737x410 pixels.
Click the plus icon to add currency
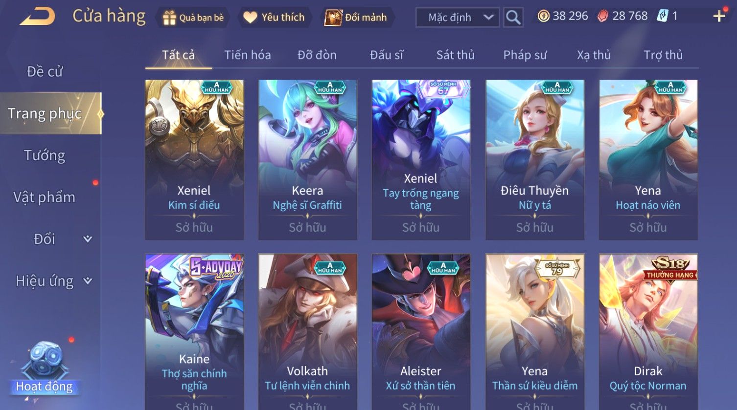[719, 16]
